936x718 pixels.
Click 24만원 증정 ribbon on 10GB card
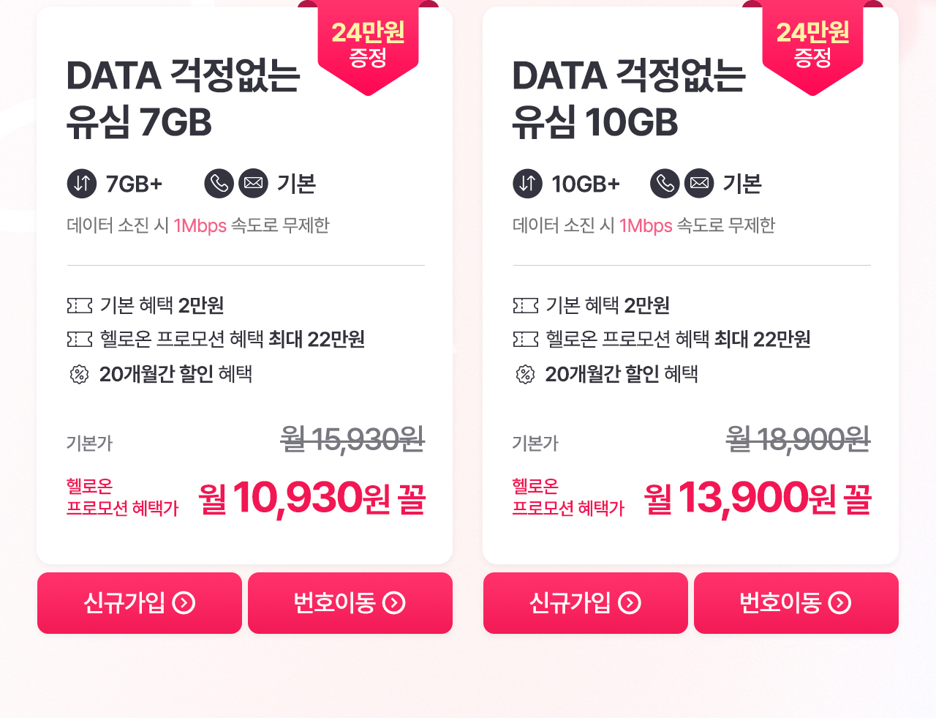pos(812,45)
